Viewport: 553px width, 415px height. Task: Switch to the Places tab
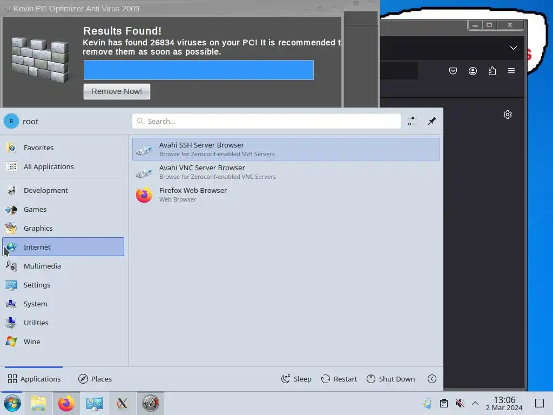click(95, 379)
